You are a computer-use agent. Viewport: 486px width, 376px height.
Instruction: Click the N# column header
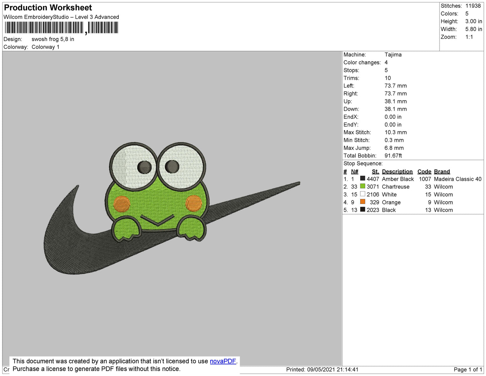pyautogui.click(x=354, y=171)
